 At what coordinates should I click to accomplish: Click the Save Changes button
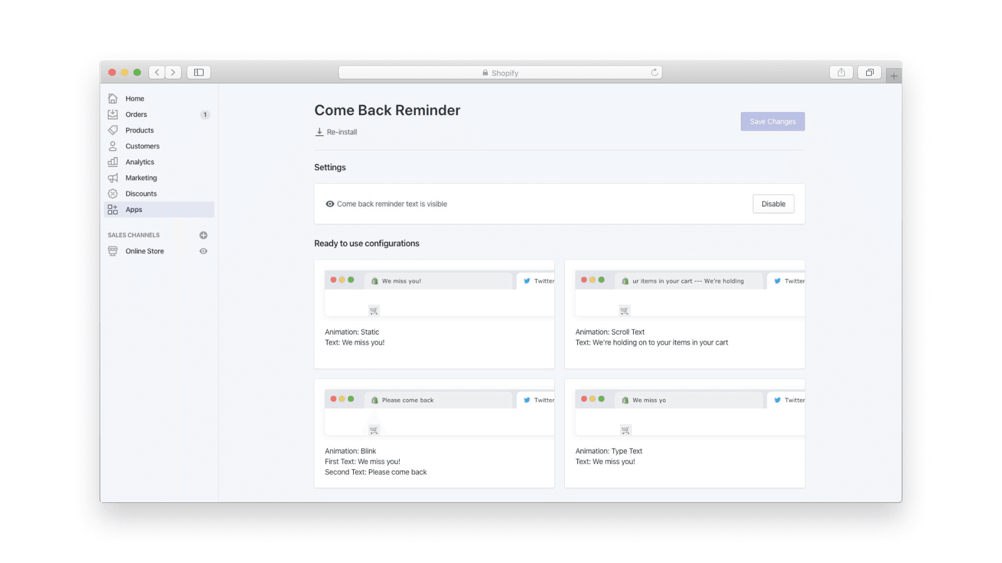[x=772, y=121]
